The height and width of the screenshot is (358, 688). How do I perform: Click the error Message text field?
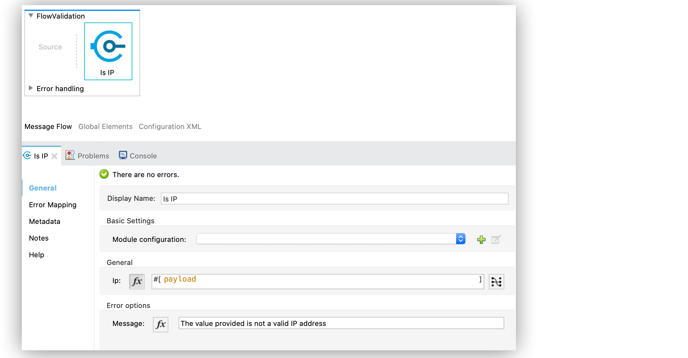(341, 323)
